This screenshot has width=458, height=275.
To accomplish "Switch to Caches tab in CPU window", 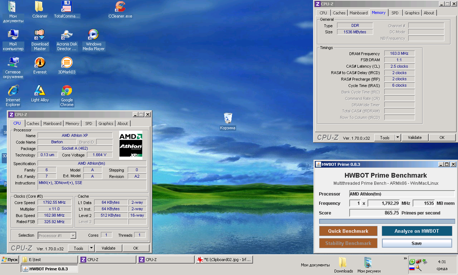I will click(x=33, y=124).
